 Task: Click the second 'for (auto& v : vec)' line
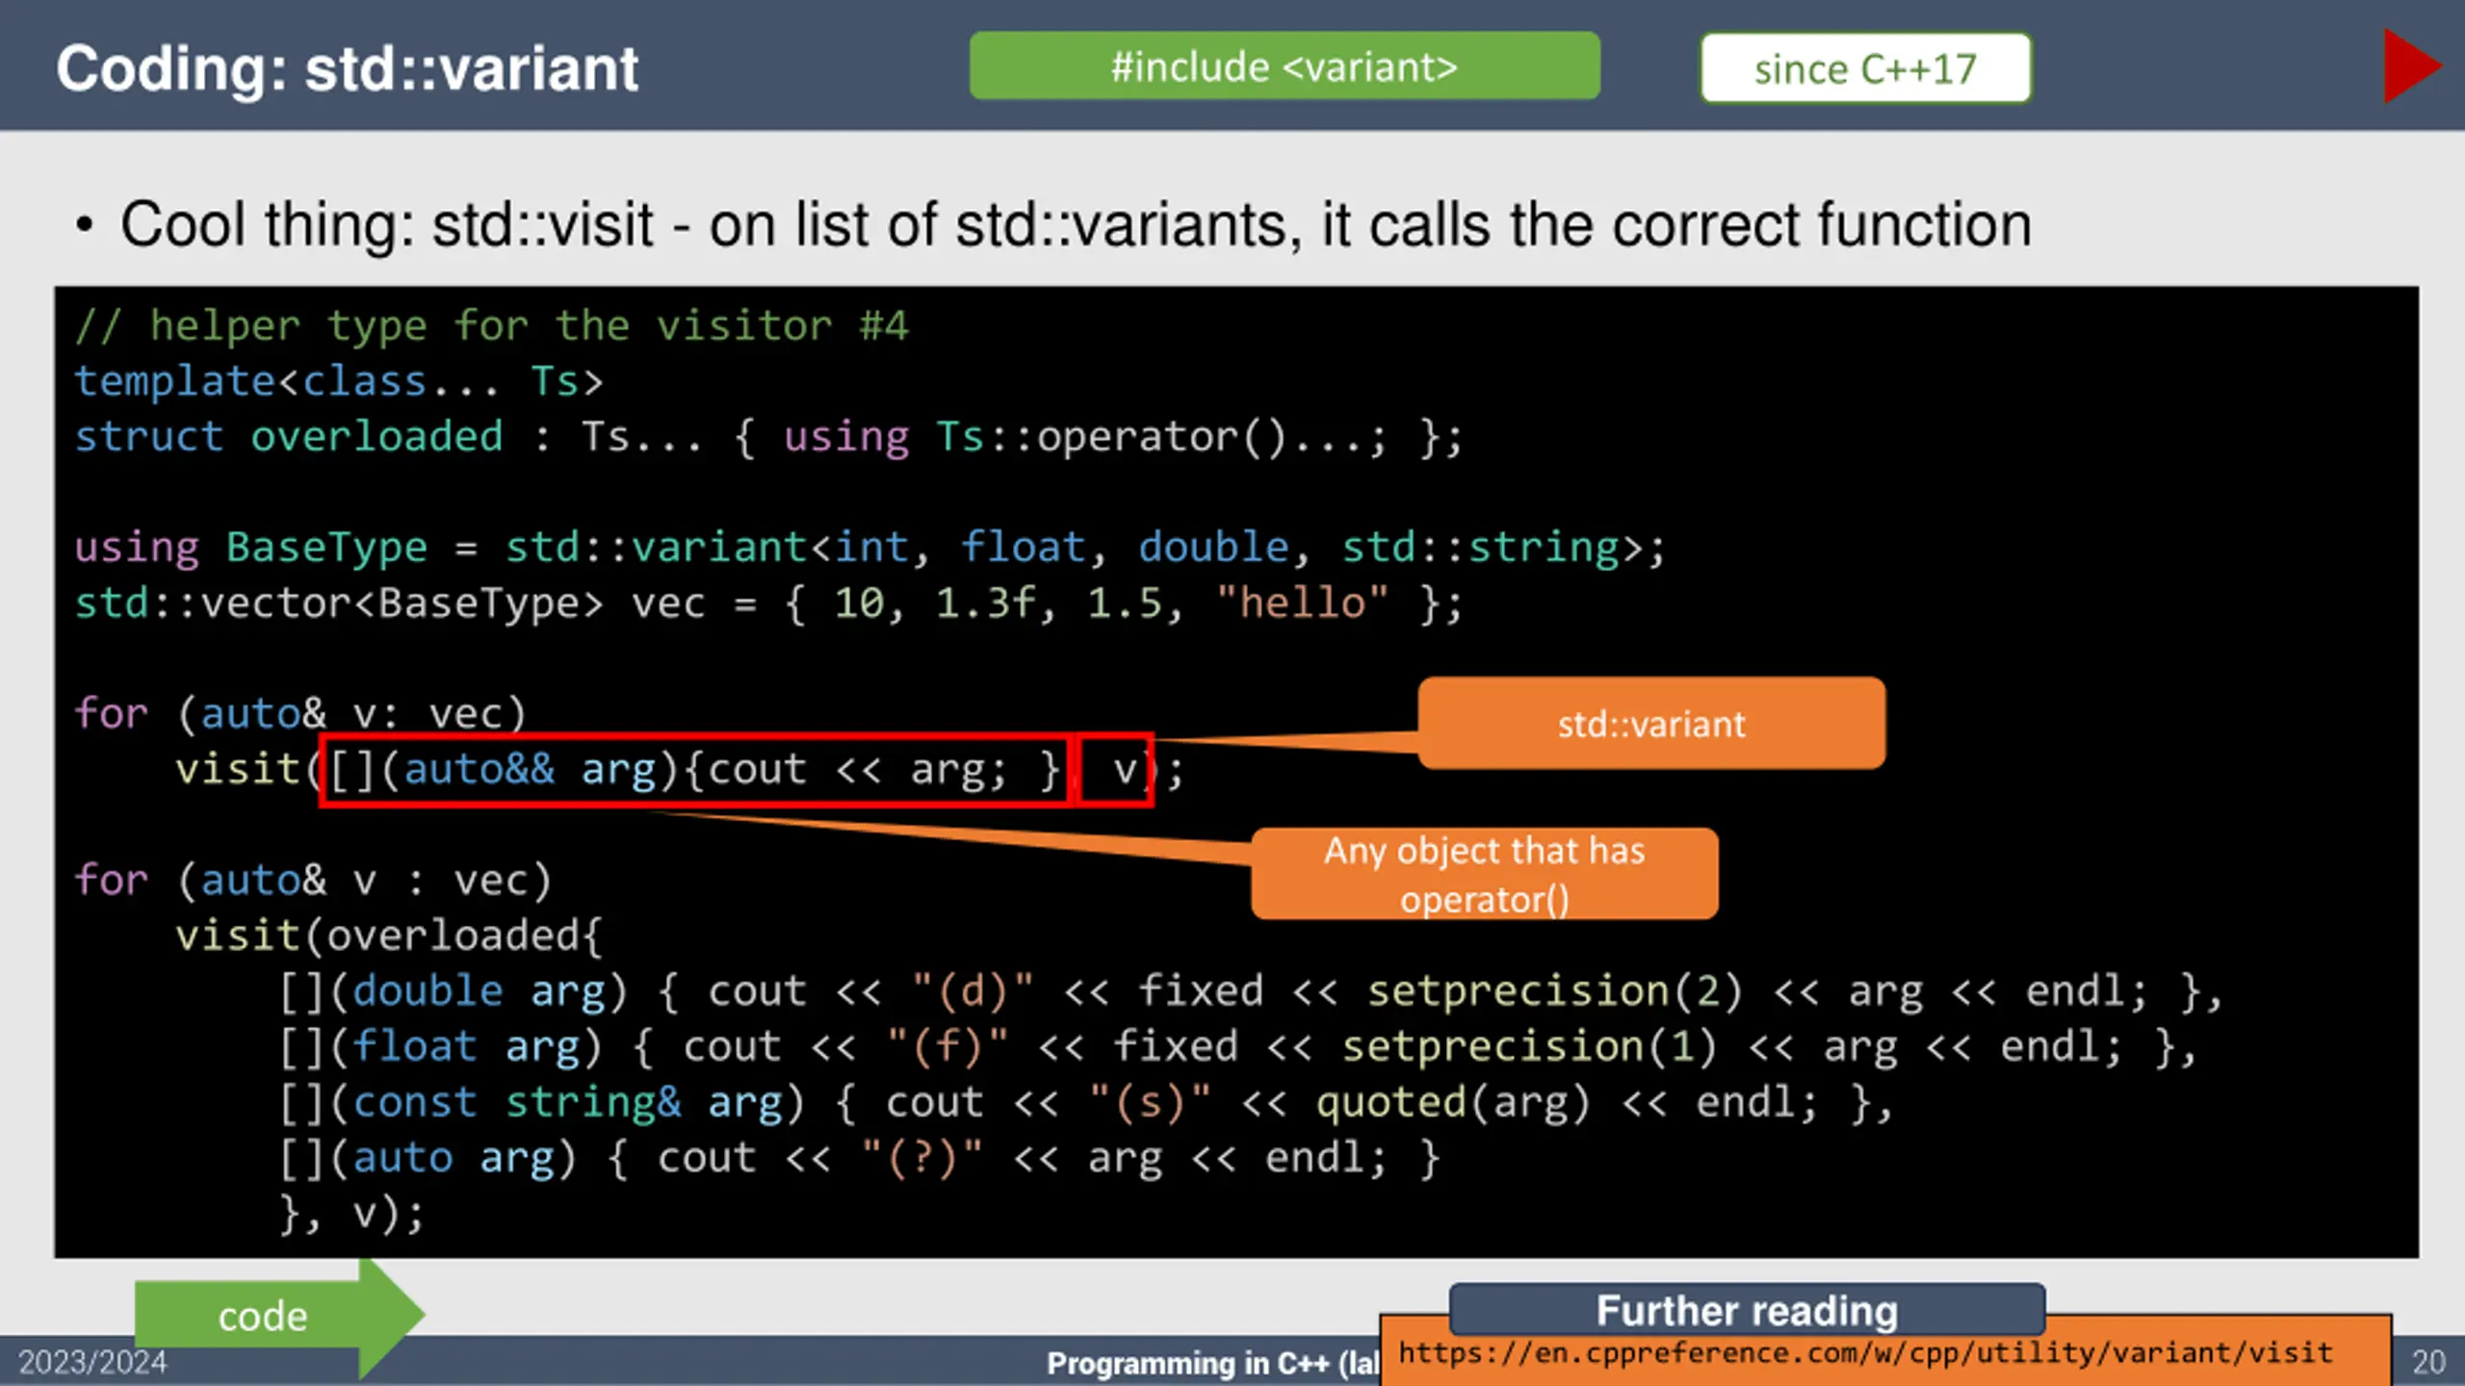point(313,880)
